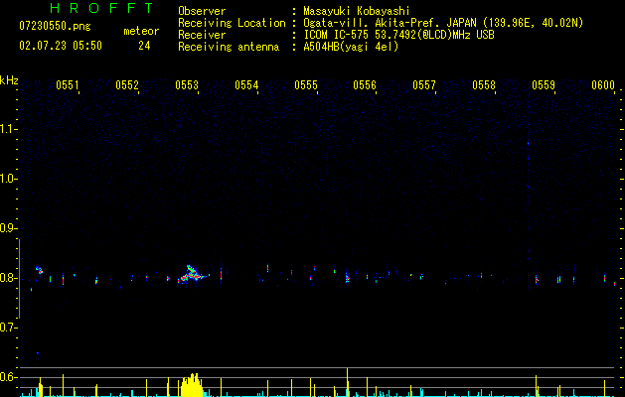Click the gray frequency range bar left of spectrogram
Screen dimensions: 625x397
click(19, 278)
